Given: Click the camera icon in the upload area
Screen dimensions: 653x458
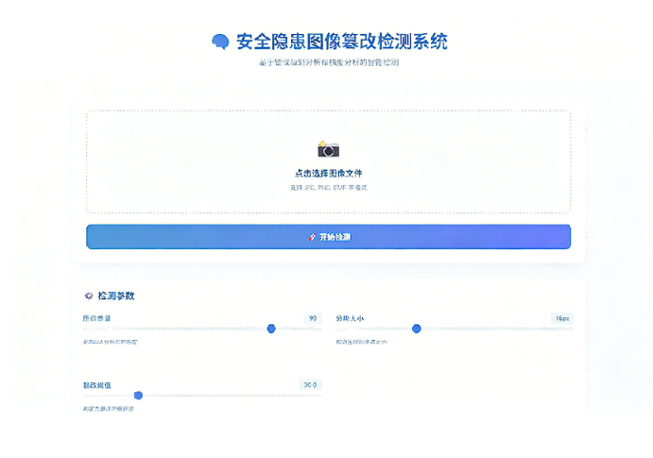Looking at the screenshot, I should [328, 148].
